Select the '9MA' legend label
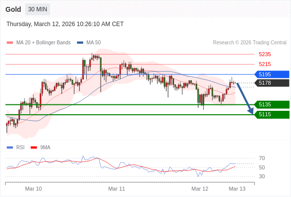The image size is (291, 197). point(45,148)
